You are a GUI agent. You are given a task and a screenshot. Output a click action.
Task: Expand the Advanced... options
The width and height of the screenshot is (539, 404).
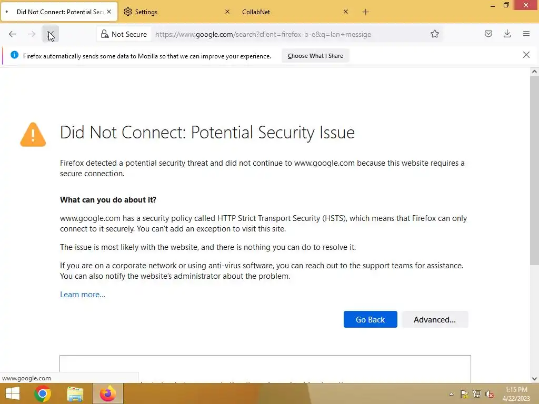[x=435, y=319]
